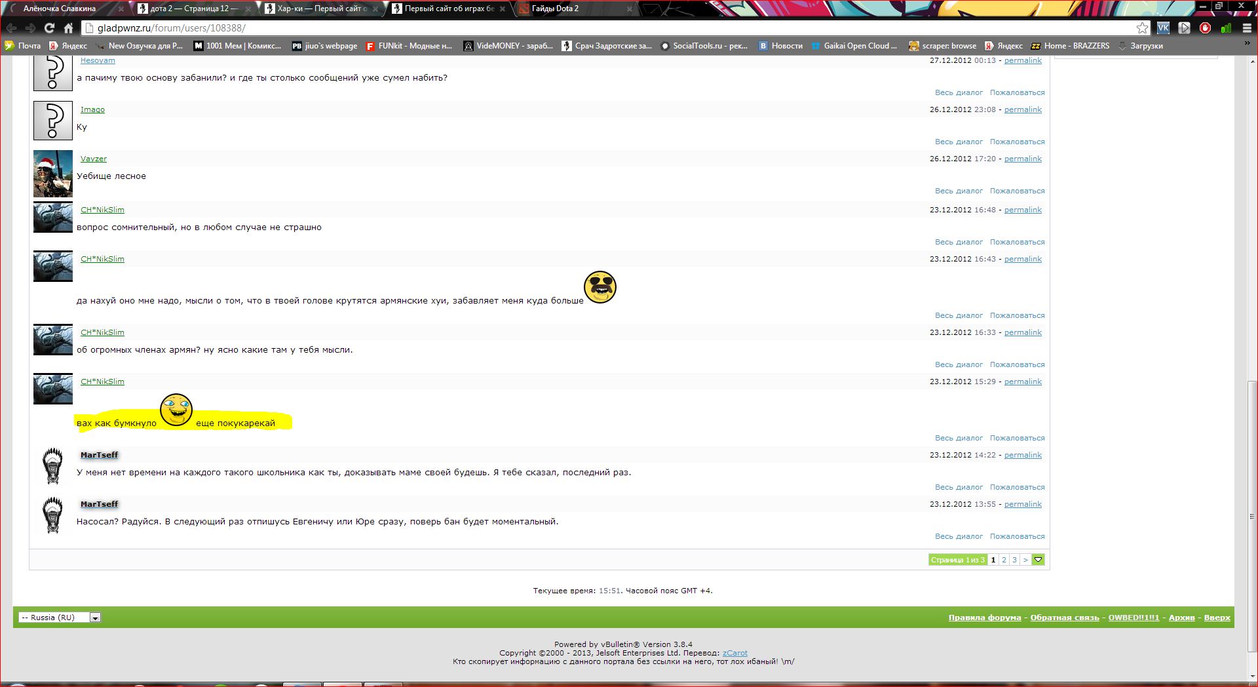Image resolution: width=1258 pixels, height=687 pixels.
Task: Click Пожаловаться on Hesoyam's message
Action: click(x=1017, y=92)
